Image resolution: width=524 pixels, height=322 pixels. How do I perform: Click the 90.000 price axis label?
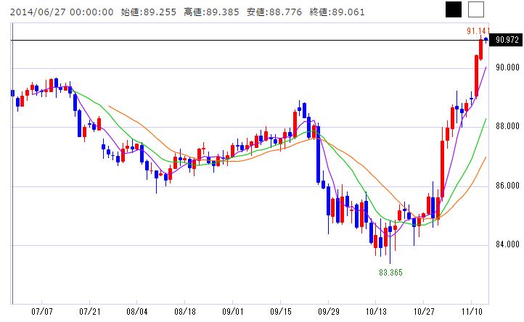click(507, 67)
